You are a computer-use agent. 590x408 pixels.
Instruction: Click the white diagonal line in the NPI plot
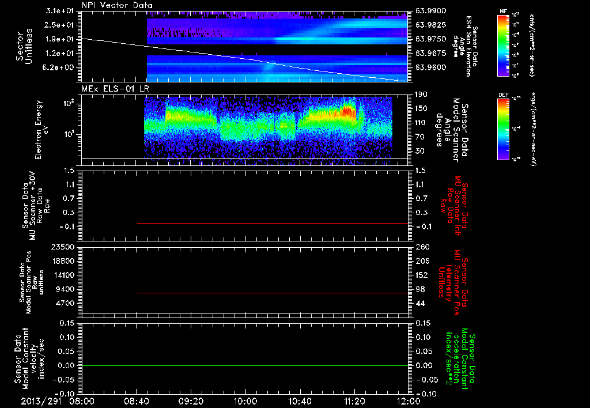pos(244,60)
